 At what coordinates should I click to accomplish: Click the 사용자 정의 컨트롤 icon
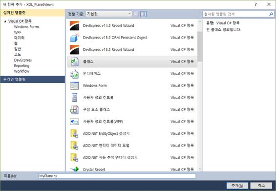(x=74, y=98)
